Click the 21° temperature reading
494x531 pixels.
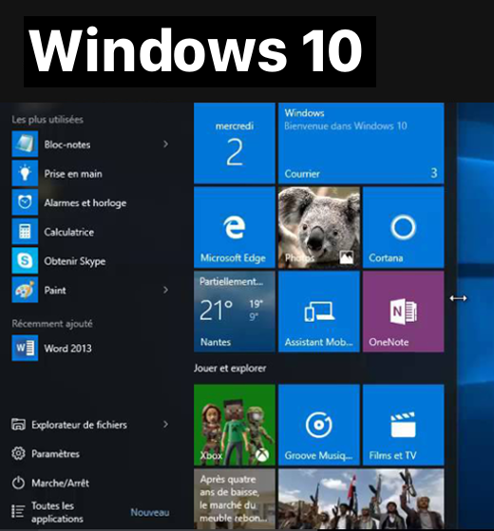pos(216,311)
